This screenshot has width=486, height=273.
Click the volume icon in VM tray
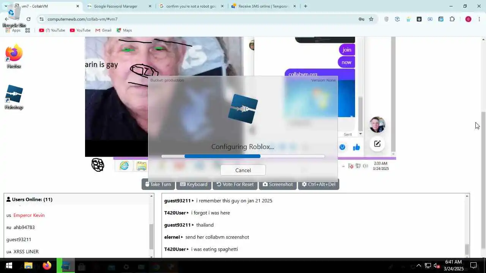pyautogui.click(x=365, y=166)
